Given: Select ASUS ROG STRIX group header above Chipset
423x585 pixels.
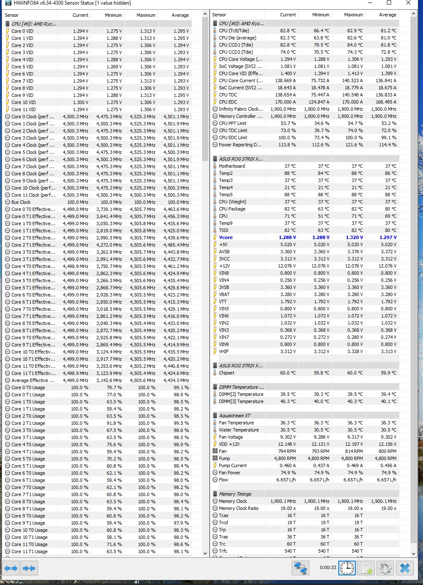Looking at the screenshot, I should pos(305,366).
